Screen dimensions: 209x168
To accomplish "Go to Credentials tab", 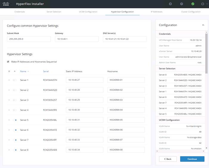I will pyautogui.click(x=20, y=12).
